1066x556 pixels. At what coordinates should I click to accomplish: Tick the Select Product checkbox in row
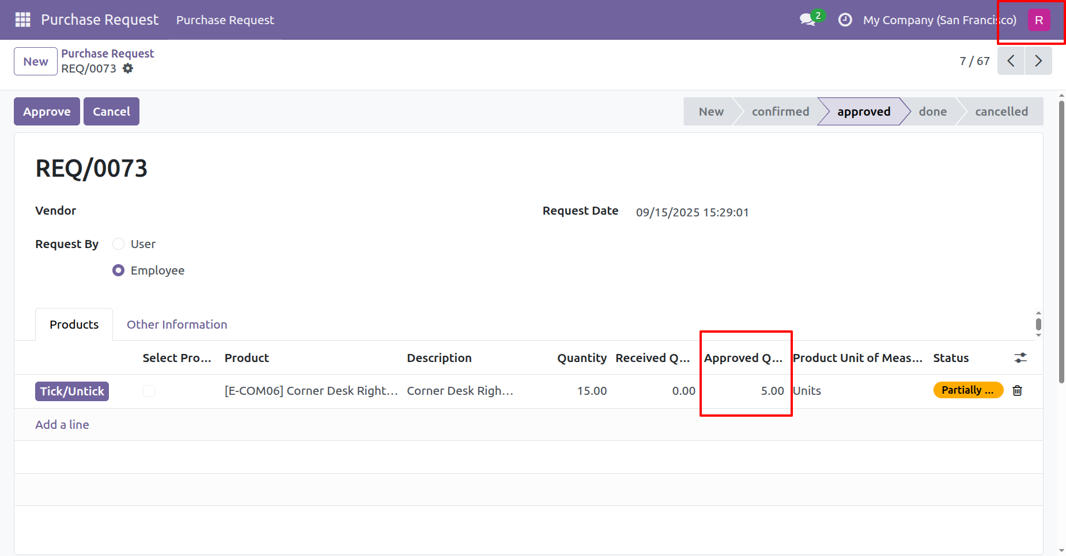149,391
